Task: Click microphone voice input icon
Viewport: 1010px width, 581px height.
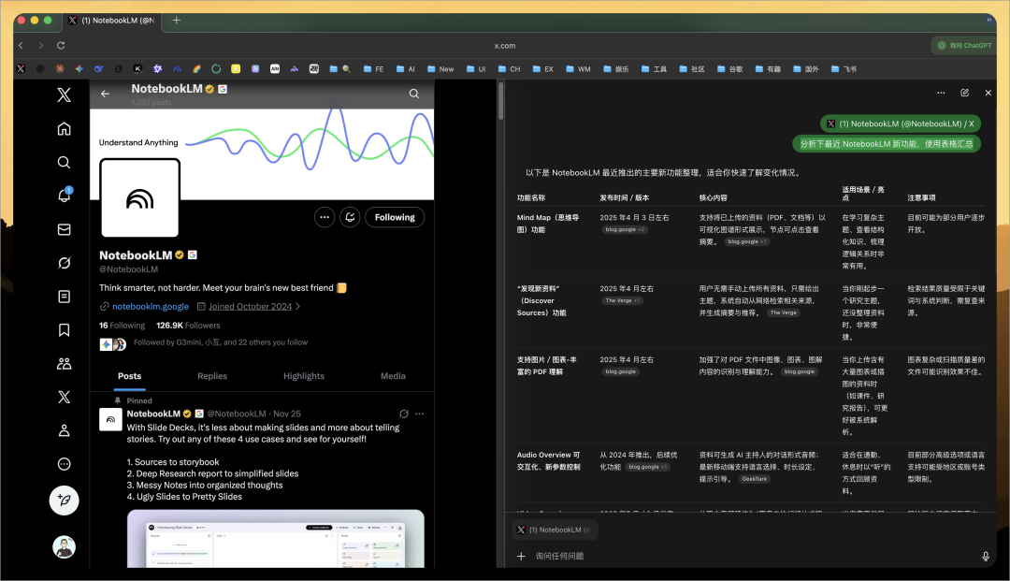Action: pyautogui.click(x=986, y=556)
